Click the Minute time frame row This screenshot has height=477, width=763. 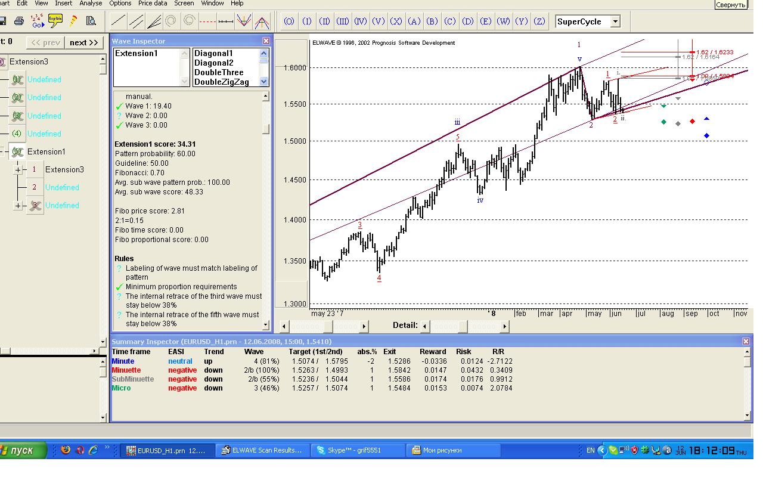click(x=313, y=361)
